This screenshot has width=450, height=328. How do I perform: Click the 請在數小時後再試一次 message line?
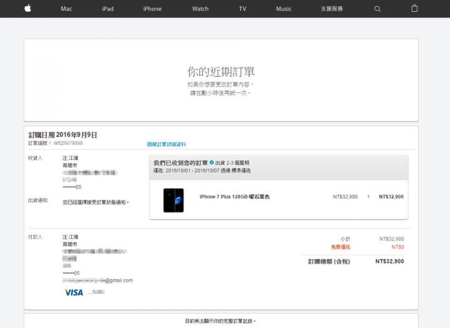point(221,93)
